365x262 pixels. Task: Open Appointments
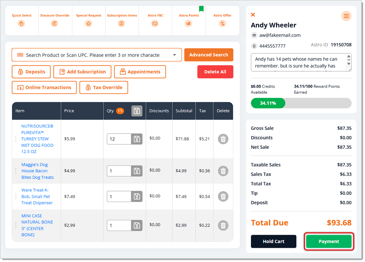(x=140, y=72)
